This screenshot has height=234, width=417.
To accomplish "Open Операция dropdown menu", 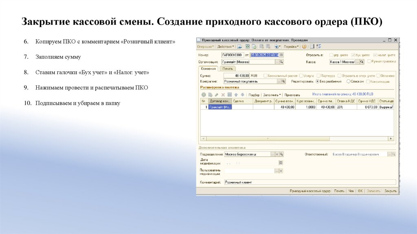I will coord(205,46).
